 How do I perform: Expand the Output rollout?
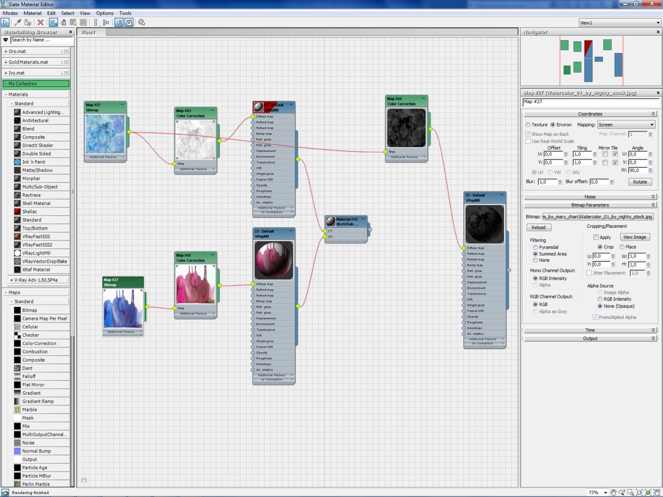coord(590,338)
